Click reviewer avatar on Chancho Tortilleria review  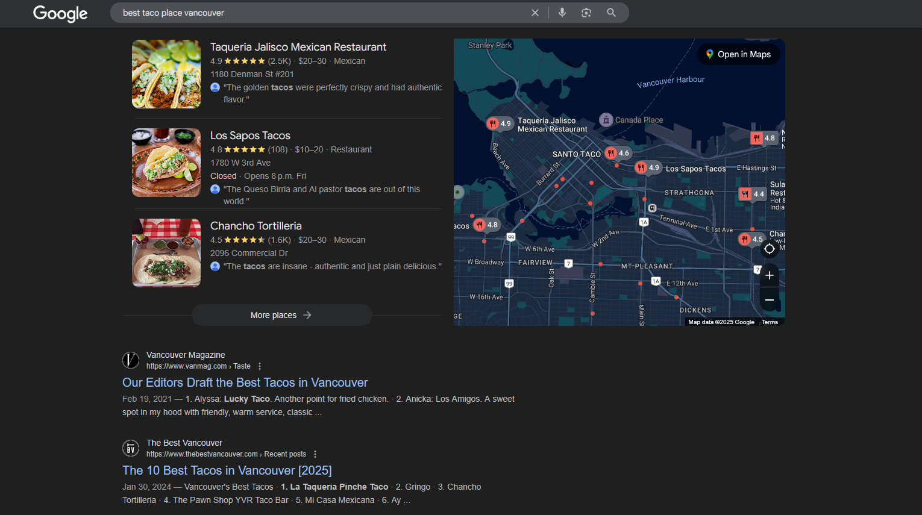[215, 266]
